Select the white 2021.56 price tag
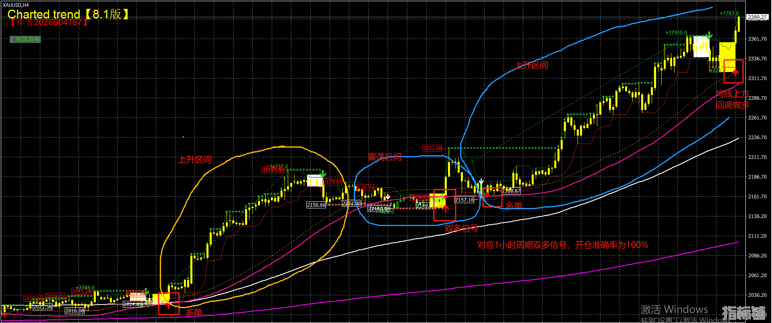 pyautogui.click(x=43, y=307)
